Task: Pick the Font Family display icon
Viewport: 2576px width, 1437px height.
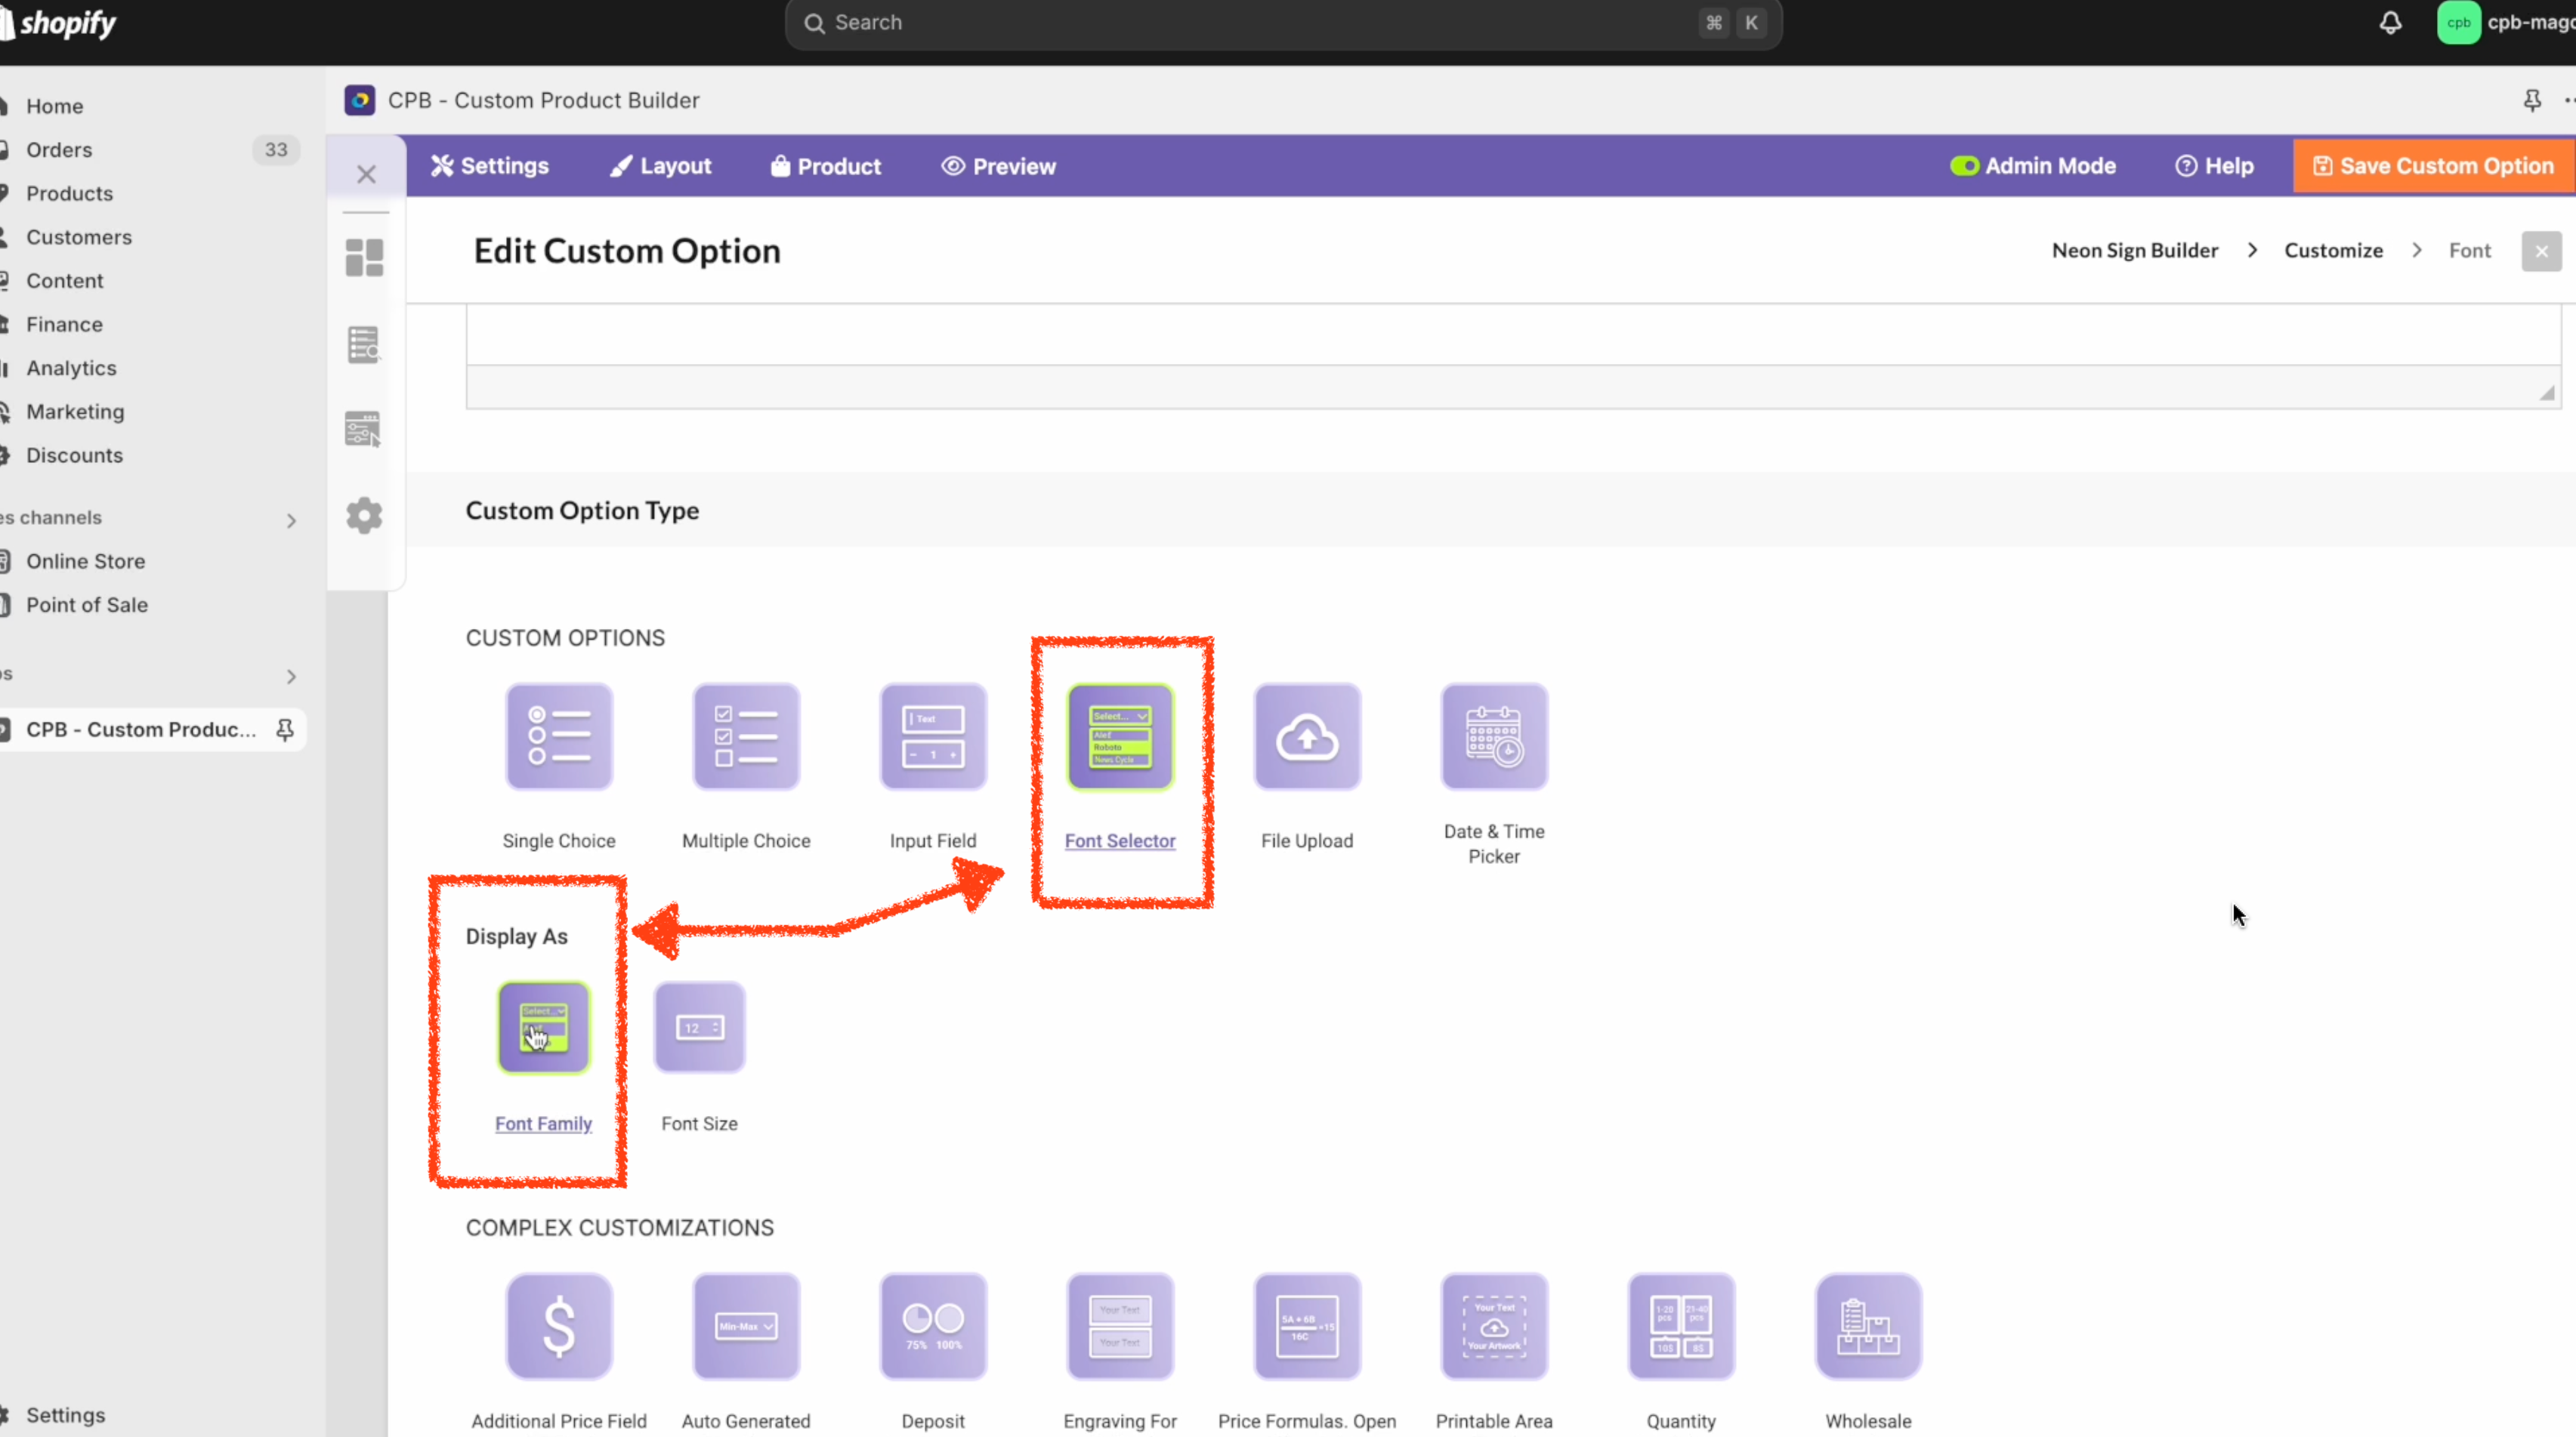Action: [x=544, y=1027]
